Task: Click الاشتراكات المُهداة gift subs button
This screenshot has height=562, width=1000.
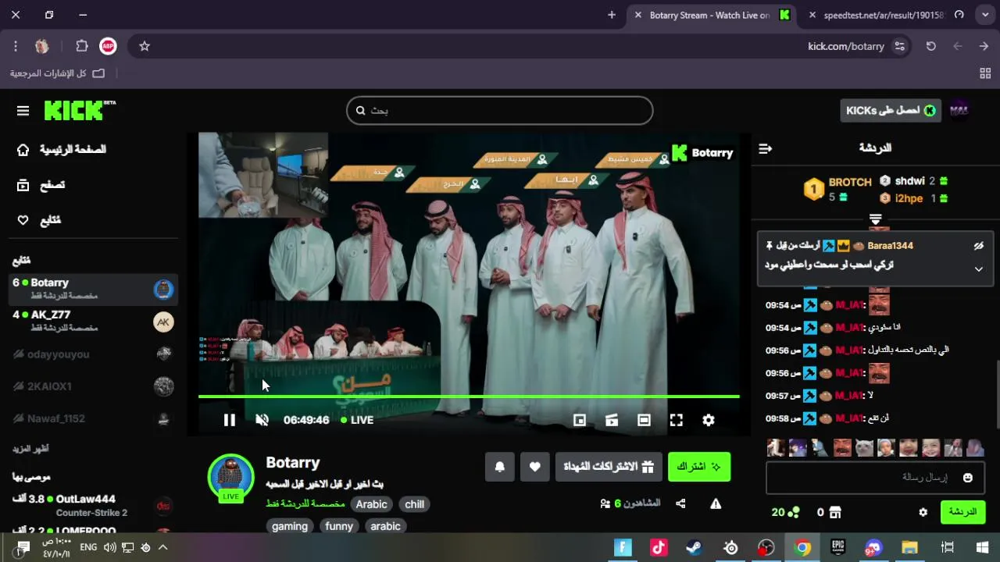Action: click(x=608, y=467)
